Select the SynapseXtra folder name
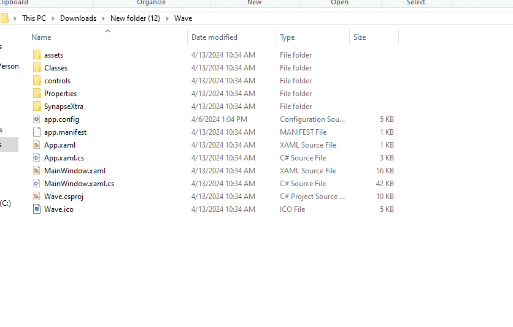 64,107
